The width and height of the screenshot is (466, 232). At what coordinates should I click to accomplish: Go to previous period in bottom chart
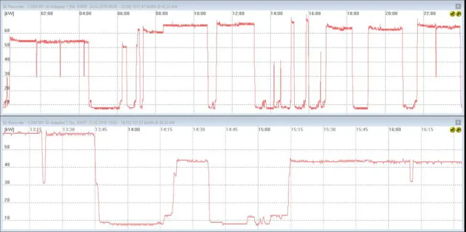click(453, 129)
